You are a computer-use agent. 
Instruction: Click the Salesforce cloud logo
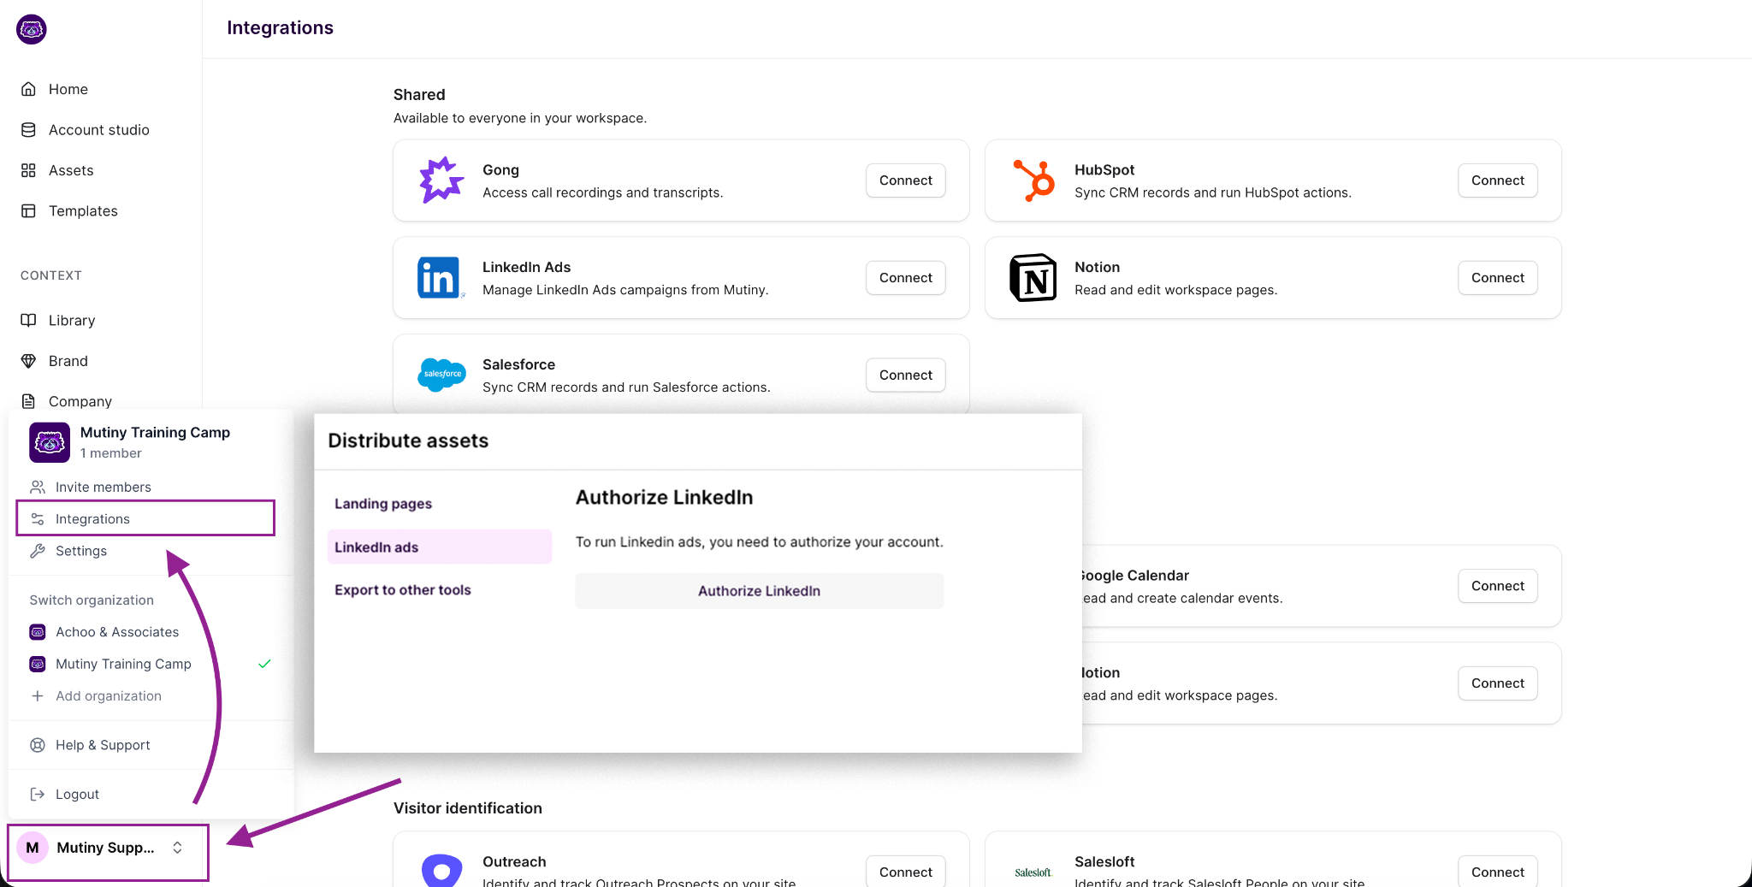pyautogui.click(x=441, y=375)
